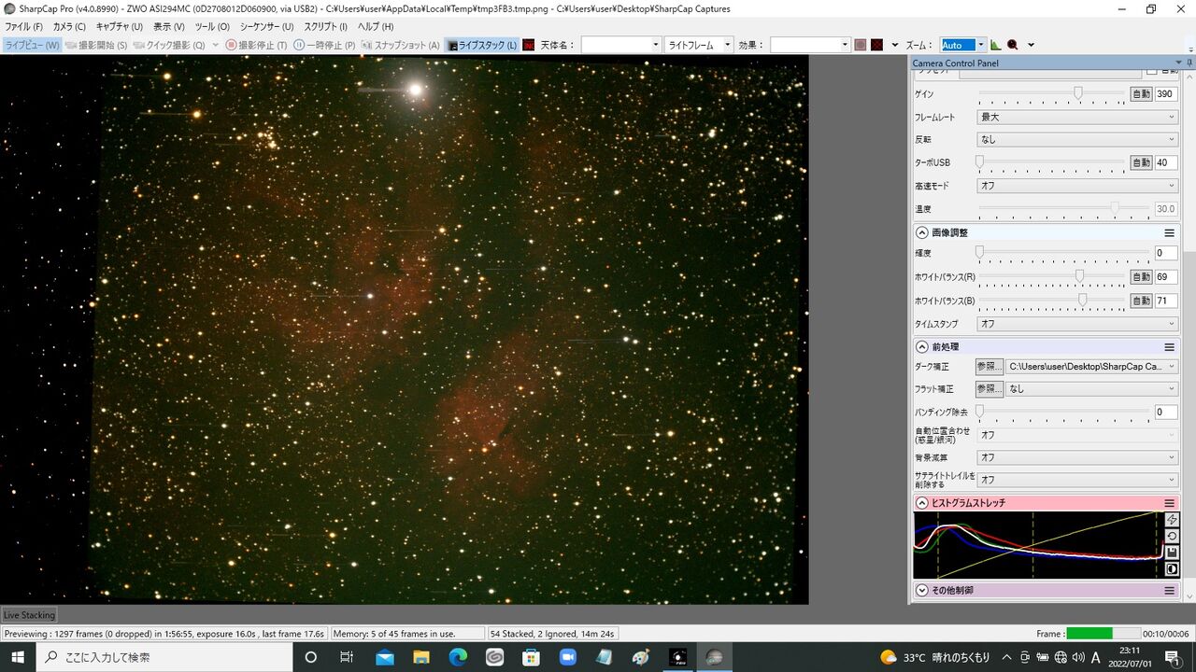This screenshot has height=672, width=1196.
Task: Collapse Preprocessing (前処理) section
Action: [922, 346]
